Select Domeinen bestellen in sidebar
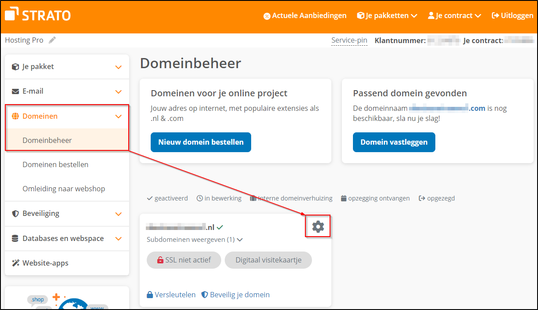Screen dimensions: 538x310 click(56, 164)
